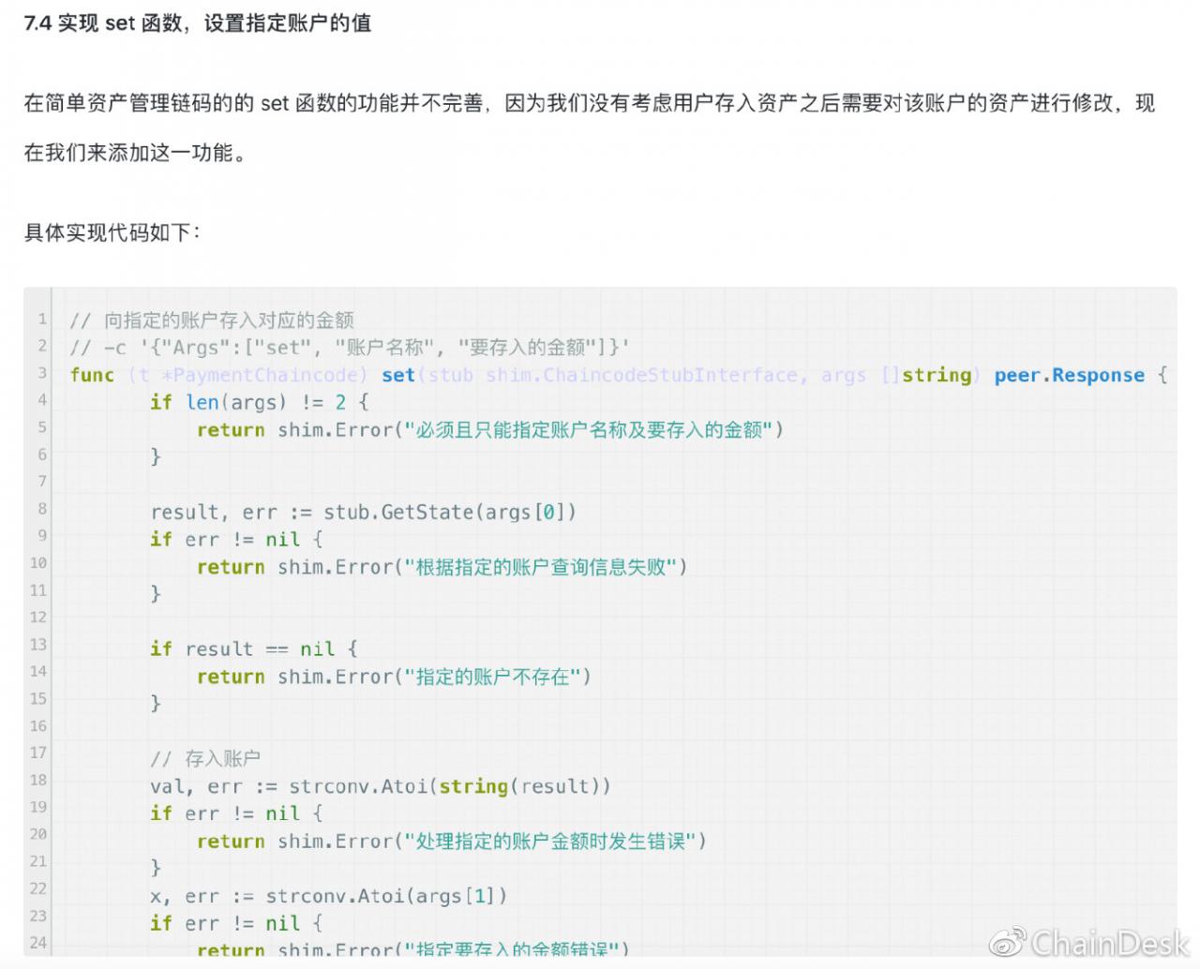This screenshot has height=969, width=1200.
Task: Click "if err != nil {" on line 23
Action: 236,923
